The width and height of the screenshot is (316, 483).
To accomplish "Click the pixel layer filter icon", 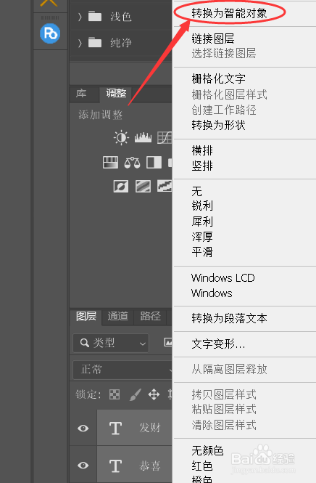I will click(x=168, y=342).
